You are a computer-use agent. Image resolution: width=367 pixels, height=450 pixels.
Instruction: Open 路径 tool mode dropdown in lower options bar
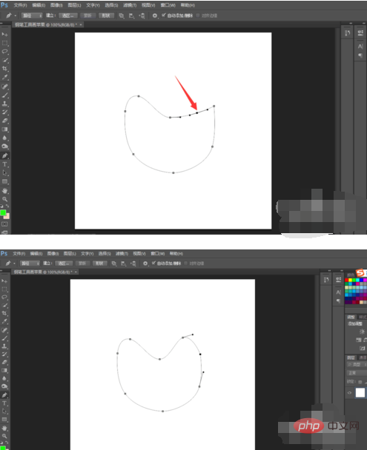coord(30,263)
